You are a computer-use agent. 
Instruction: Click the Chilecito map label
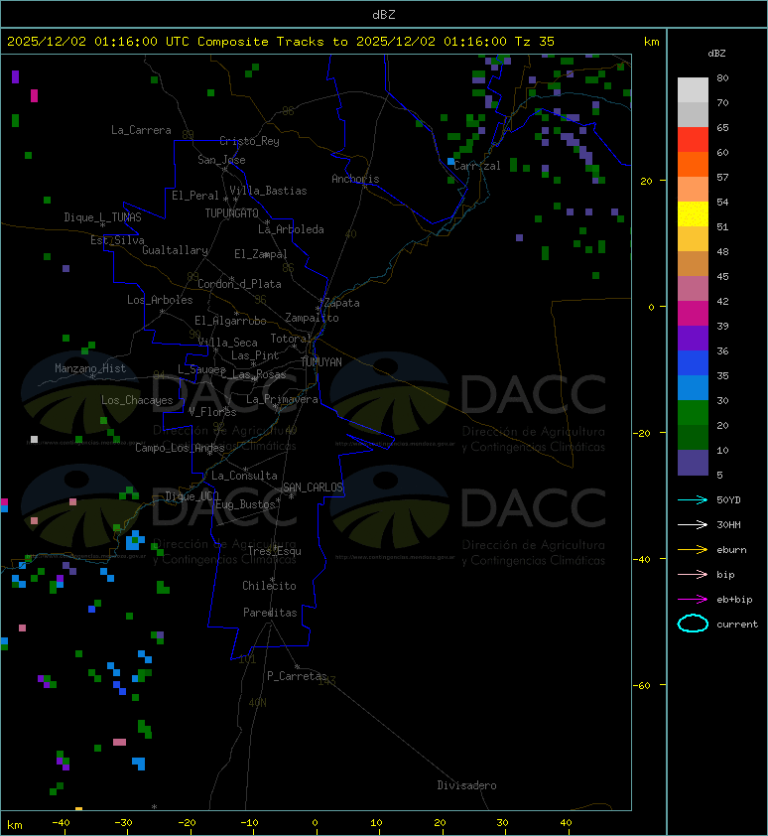(269, 586)
